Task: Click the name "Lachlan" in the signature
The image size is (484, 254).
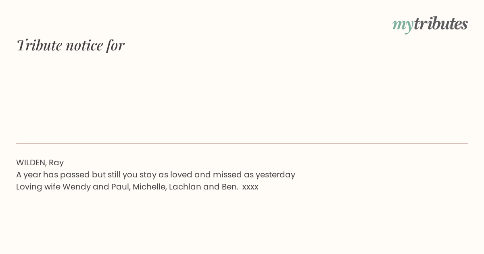Action: pyautogui.click(x=185, y=187)
